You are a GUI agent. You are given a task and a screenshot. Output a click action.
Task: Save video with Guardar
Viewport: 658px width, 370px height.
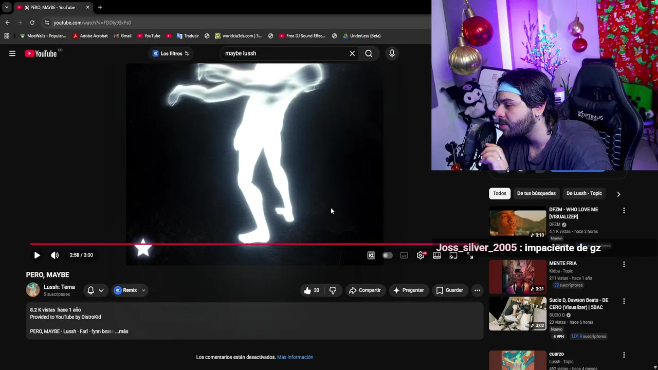(450, 290)
